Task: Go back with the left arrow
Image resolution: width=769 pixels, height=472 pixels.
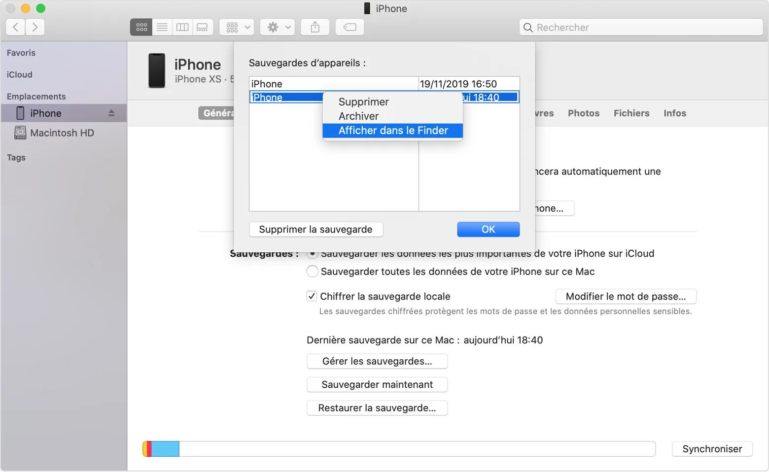Action: tap(15, 27)
